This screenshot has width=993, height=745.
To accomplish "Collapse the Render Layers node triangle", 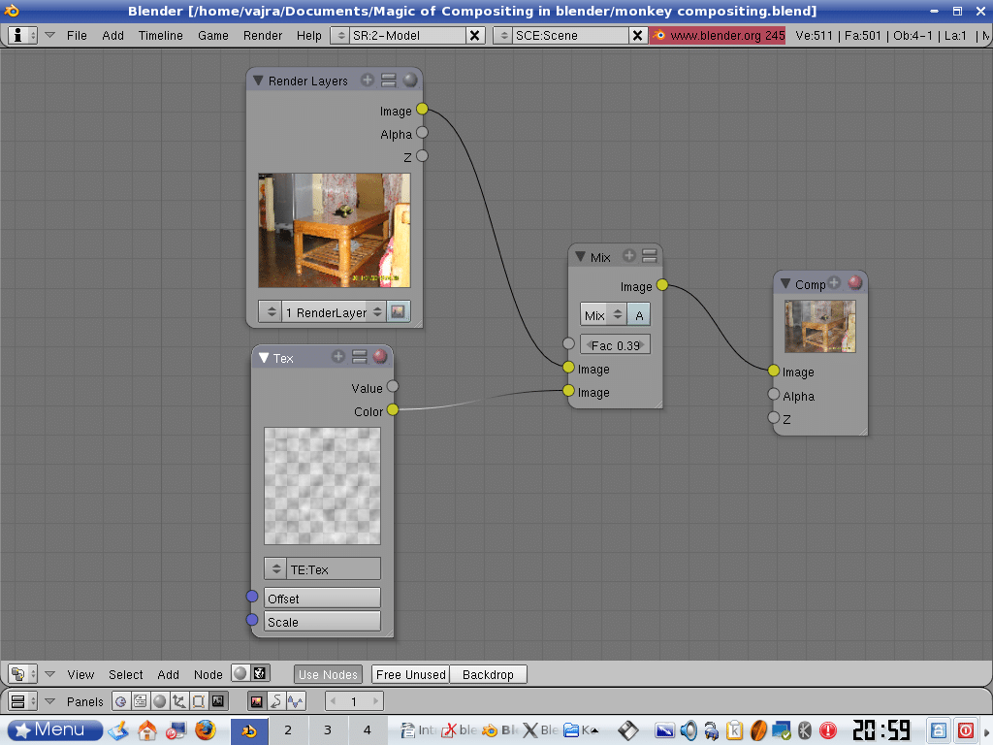I will [x=258, y=81].
